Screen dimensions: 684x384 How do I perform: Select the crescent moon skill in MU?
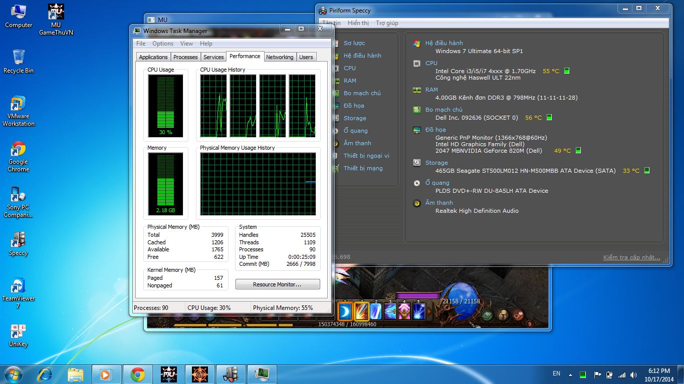345,311
